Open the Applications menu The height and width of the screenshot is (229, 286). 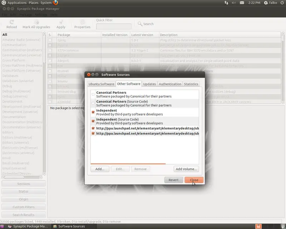point(17,3)
